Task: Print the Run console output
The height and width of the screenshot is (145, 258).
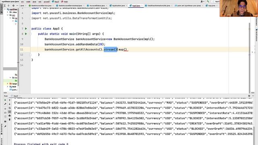Action: 10,116
